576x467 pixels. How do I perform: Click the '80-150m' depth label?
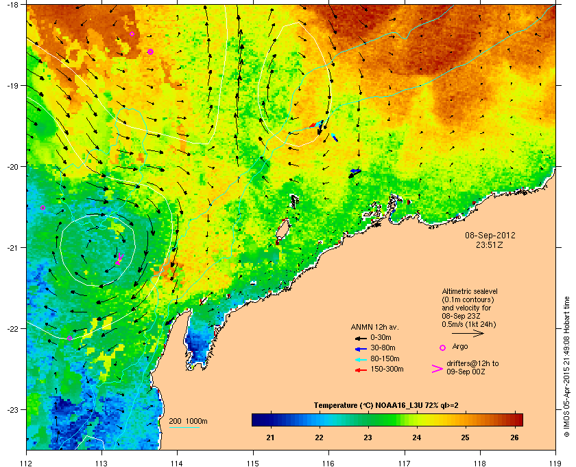[385, 358]
